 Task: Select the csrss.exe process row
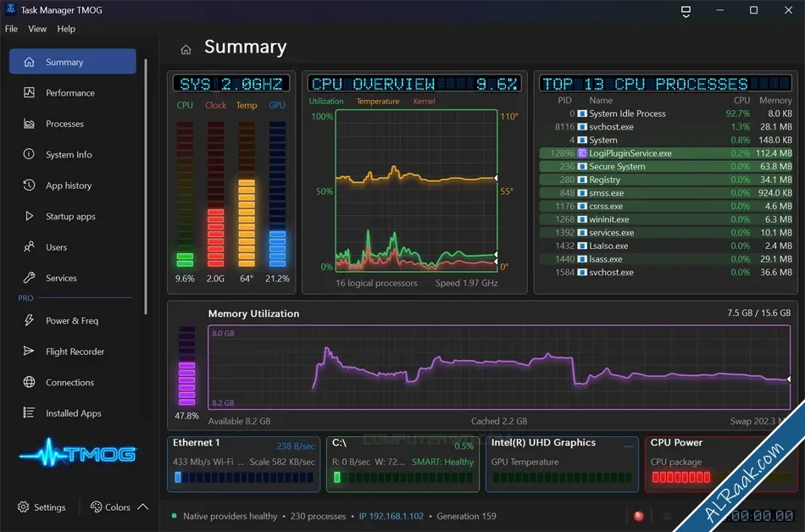pyautogui.click(x=665, y=206)
